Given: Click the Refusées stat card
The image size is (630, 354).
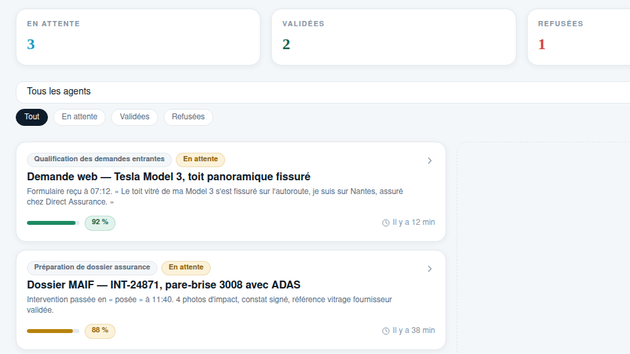Looking at the screenshot, I should (x=579, y=37).
